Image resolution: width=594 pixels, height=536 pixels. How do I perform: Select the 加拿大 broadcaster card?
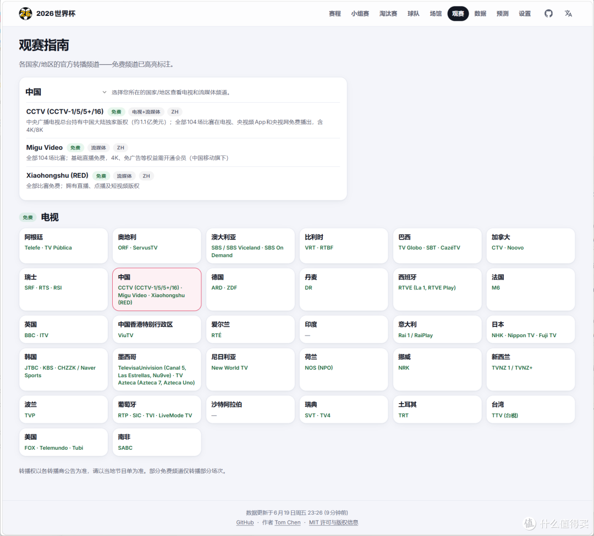tap(531, 245)
